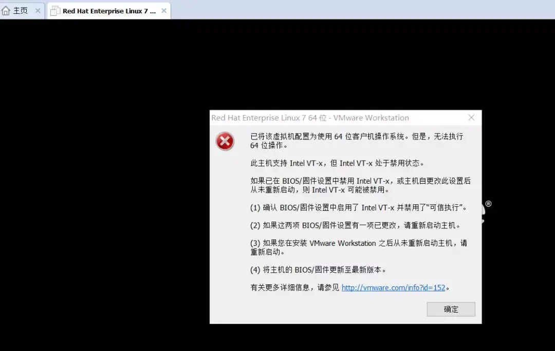This screenshot has width=555, height=351.
Task: Close the Red Hat Enterprise Linux 7 tab
Action: [x=164, y=11]
